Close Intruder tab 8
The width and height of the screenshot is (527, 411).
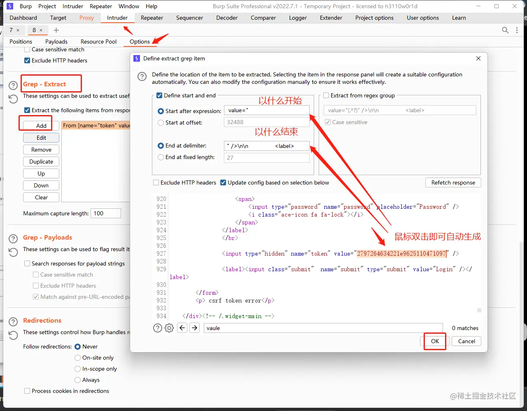(x=41, y=30)
